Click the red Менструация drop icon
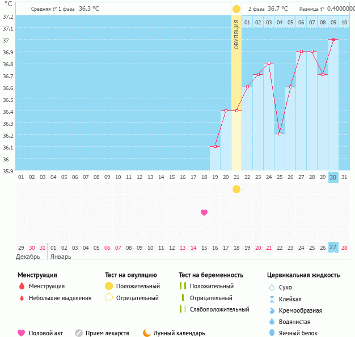This screenshot has height=337, width=355. click(22, 287)
